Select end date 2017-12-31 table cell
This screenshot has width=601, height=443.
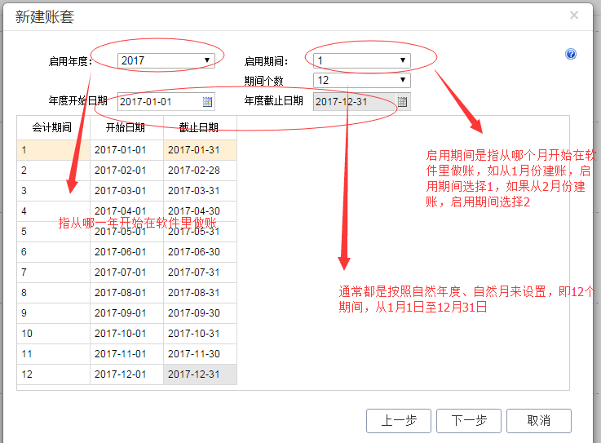(200, 374)
